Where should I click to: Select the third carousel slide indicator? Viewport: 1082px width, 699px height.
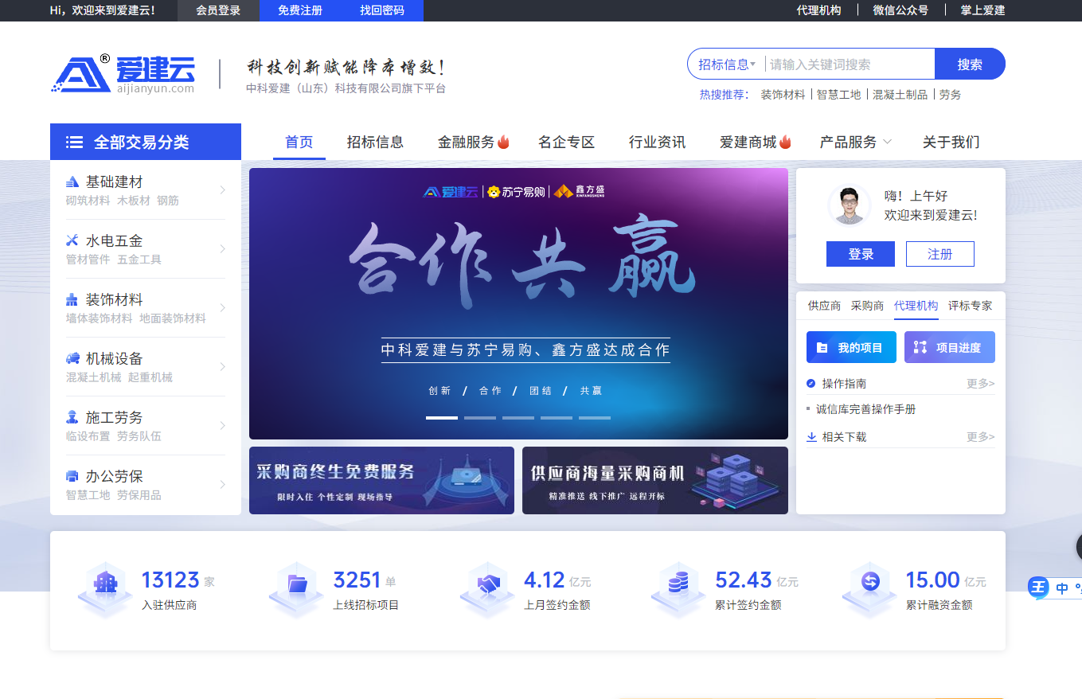pos(518,417)
